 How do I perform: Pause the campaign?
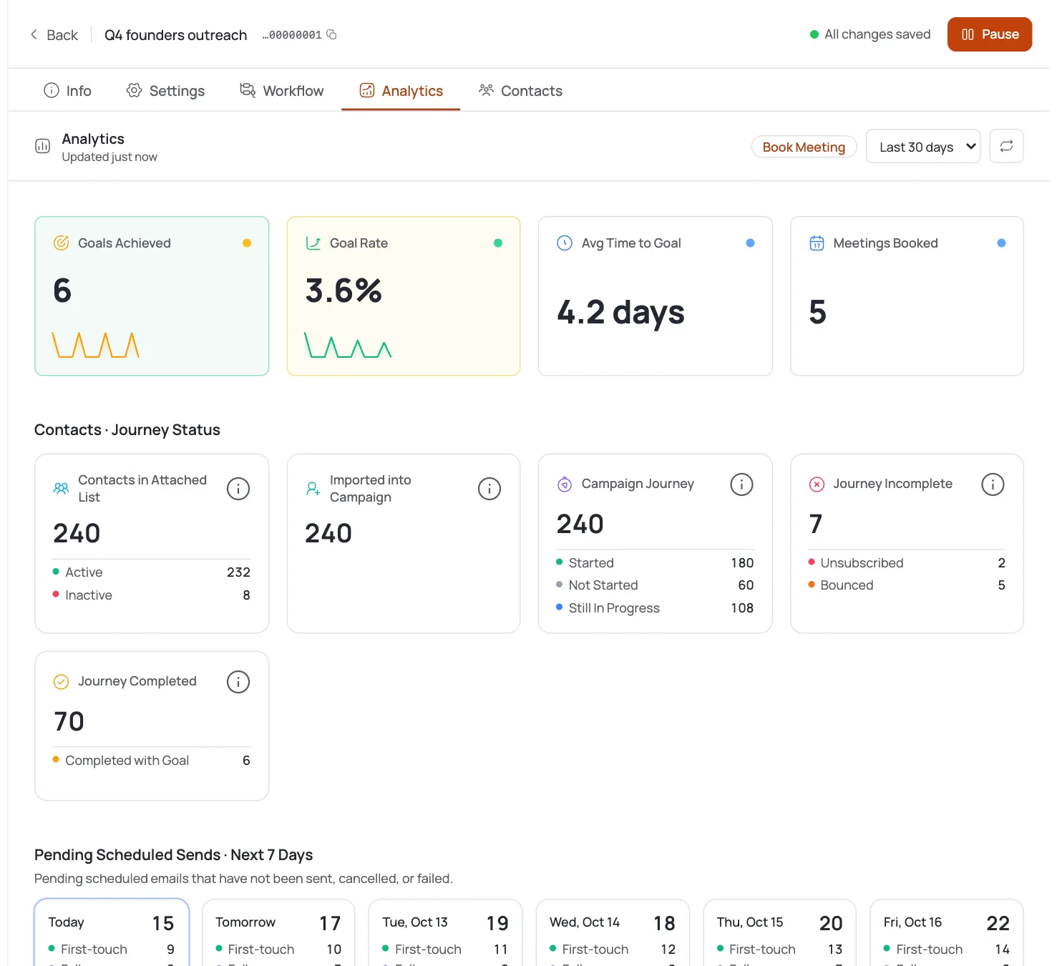click(989, 34)
